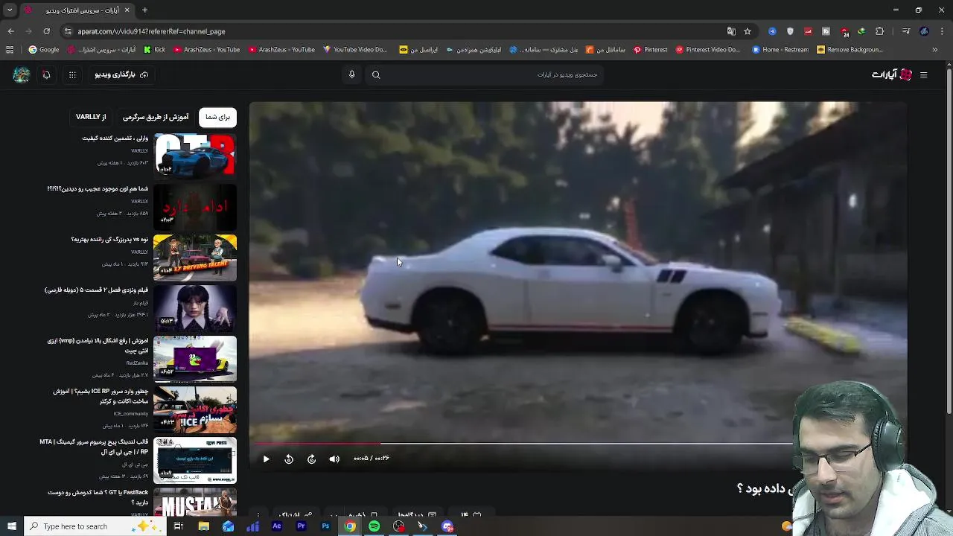Close the Aparat browser tab
This screenshot has height=536, width=953.
(127, 10)
